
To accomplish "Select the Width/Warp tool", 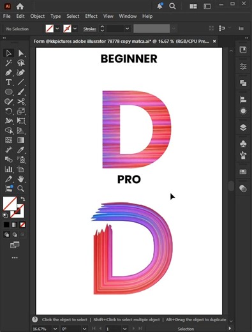I will [x=9, y=121].
